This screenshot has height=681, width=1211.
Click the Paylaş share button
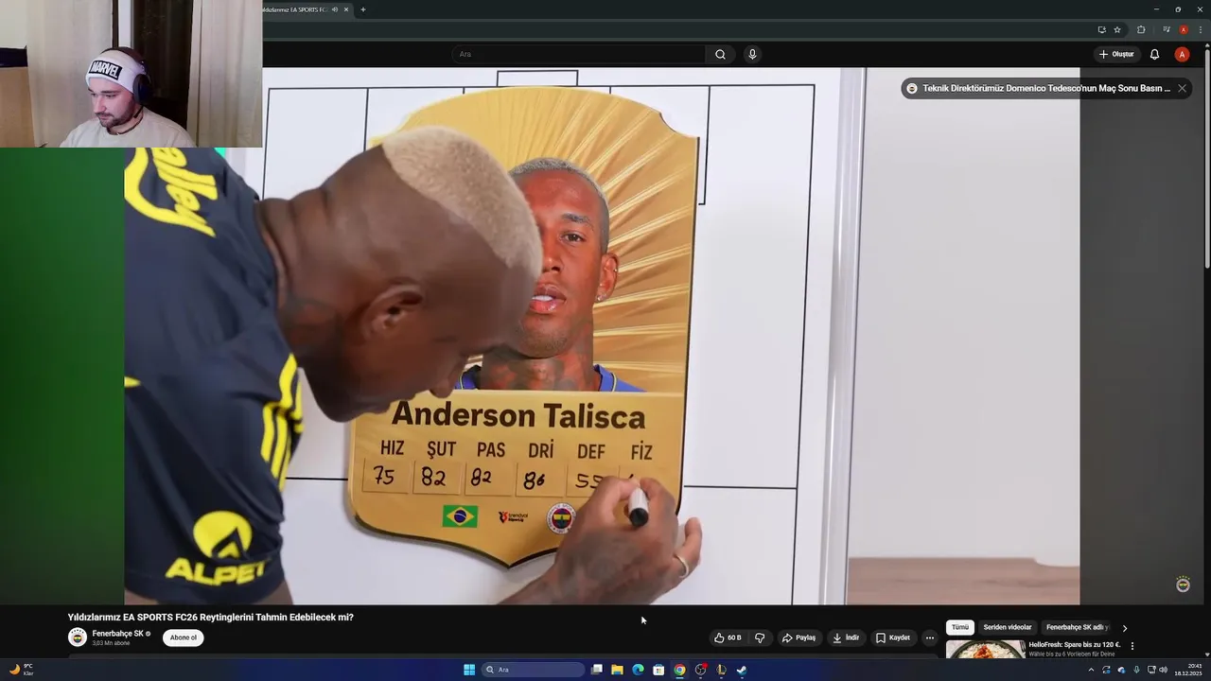click(799, 637)
